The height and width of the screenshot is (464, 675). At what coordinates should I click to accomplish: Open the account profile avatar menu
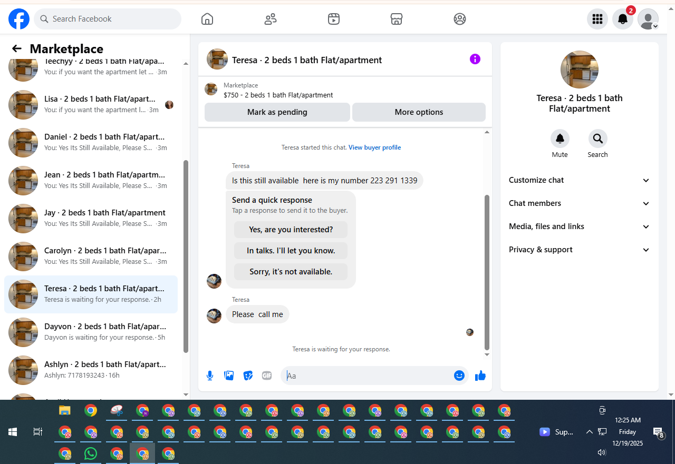(648, 19)
